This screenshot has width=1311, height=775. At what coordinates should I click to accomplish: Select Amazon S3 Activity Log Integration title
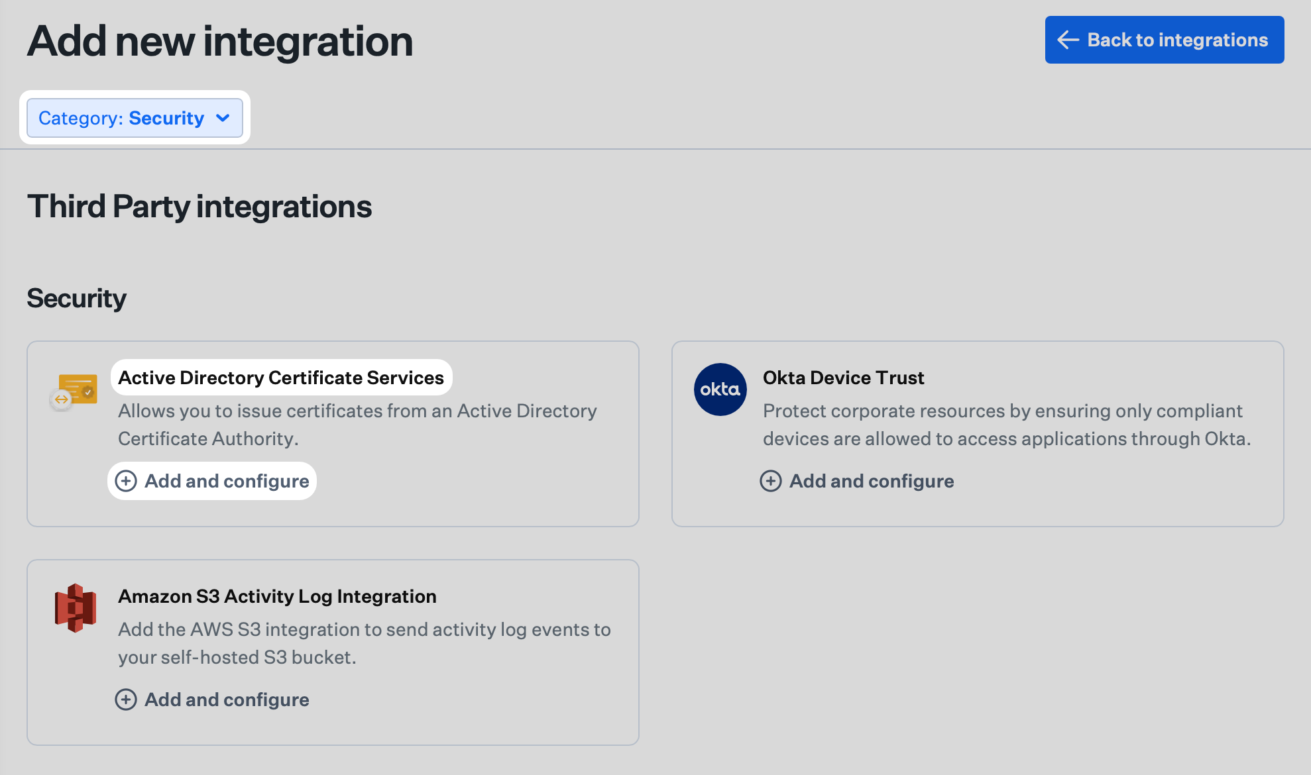(x=277, y=596)
